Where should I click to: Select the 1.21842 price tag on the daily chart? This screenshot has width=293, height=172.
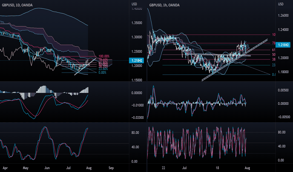[x=136, y=60]
